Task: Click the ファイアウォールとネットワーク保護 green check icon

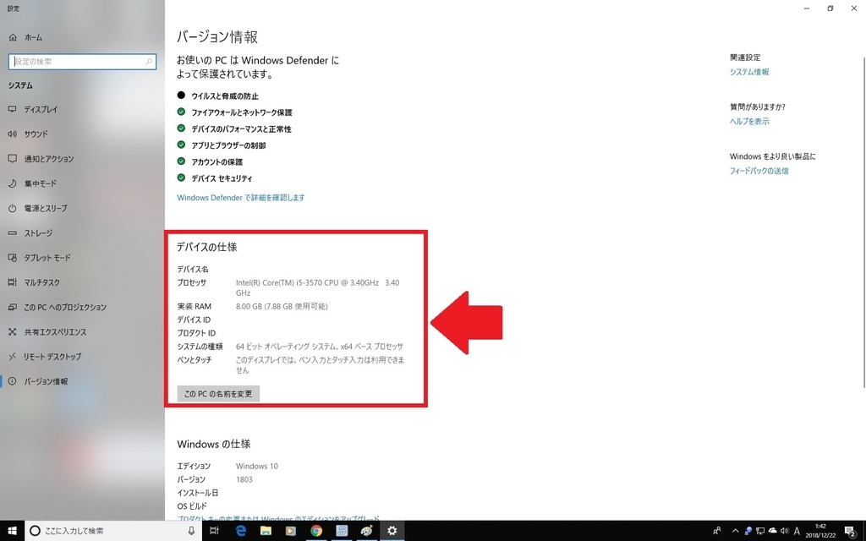Action: (181, 112)
